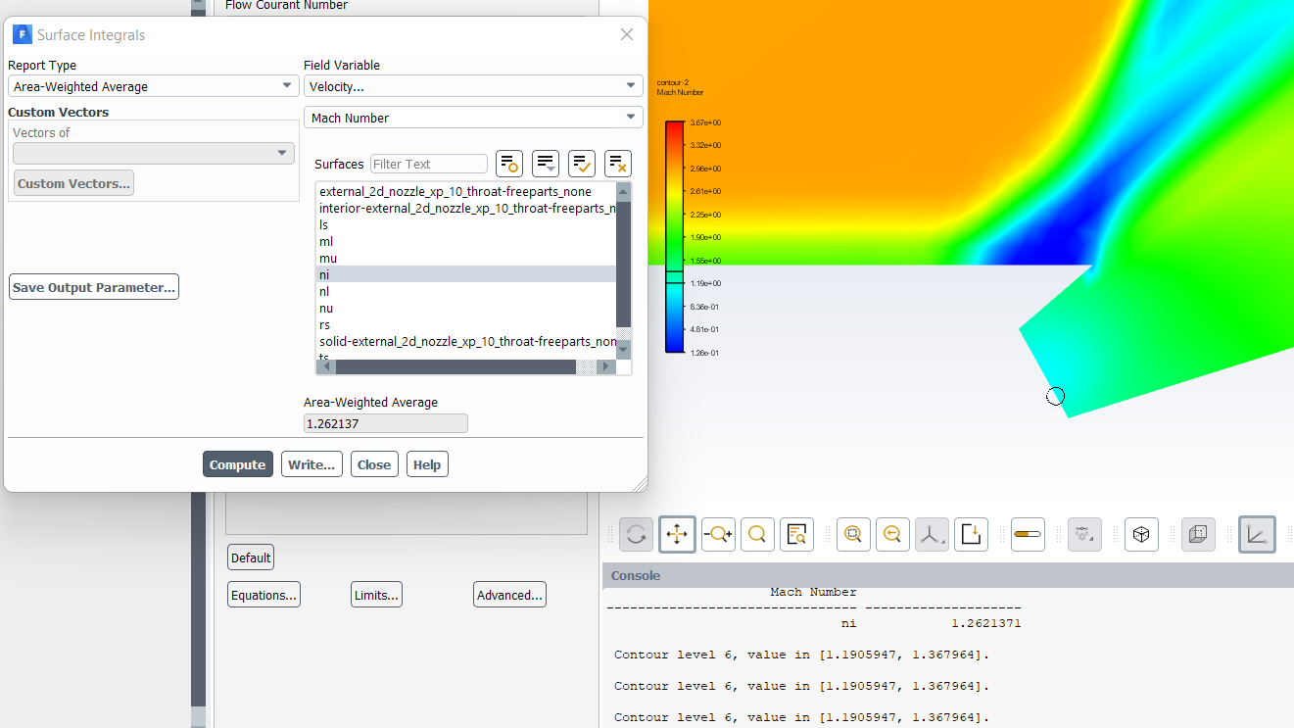
Task: Open the surface list filter options icon
Action: [x=546, y=164]
